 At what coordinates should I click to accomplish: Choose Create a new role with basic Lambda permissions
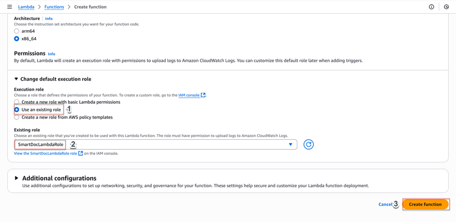pyautogui.click(x=17, y=102)
